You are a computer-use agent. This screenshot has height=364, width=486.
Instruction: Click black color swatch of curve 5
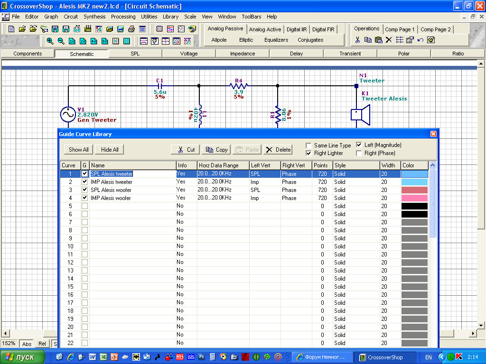coord(414,206)
